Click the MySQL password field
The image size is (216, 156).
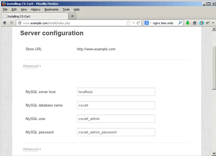116,132
